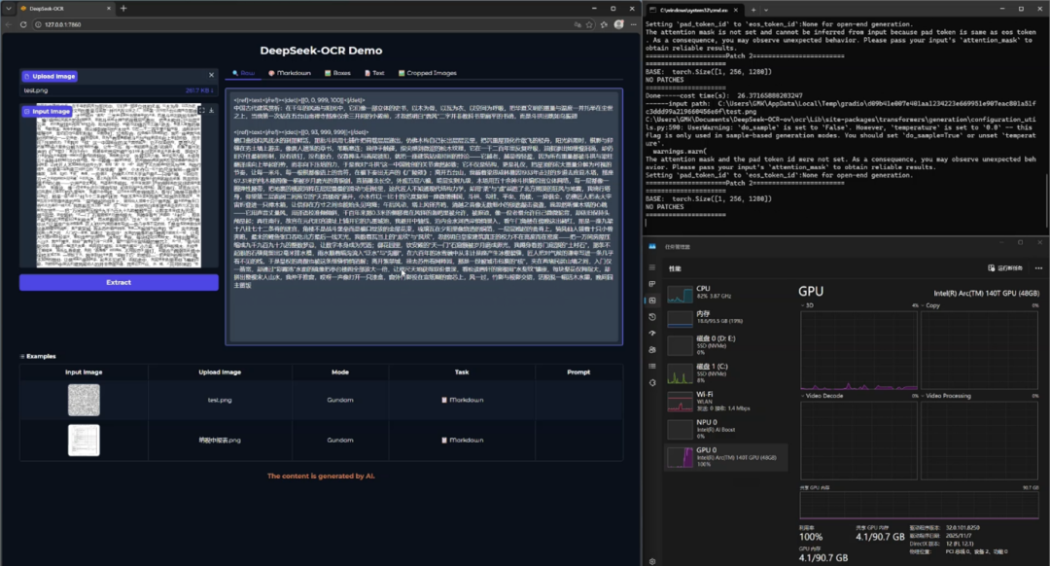Select CPU in the performance list
Image resolution: width=1050 pixels, height=566 pixels.
(726, 293)
